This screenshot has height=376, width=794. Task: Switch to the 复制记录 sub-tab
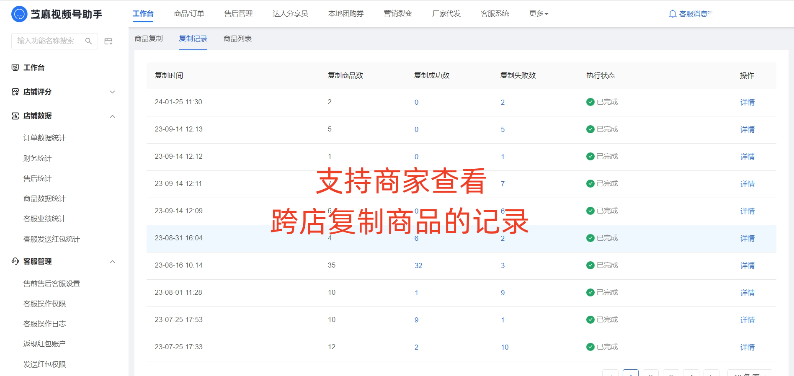point(193,39)
